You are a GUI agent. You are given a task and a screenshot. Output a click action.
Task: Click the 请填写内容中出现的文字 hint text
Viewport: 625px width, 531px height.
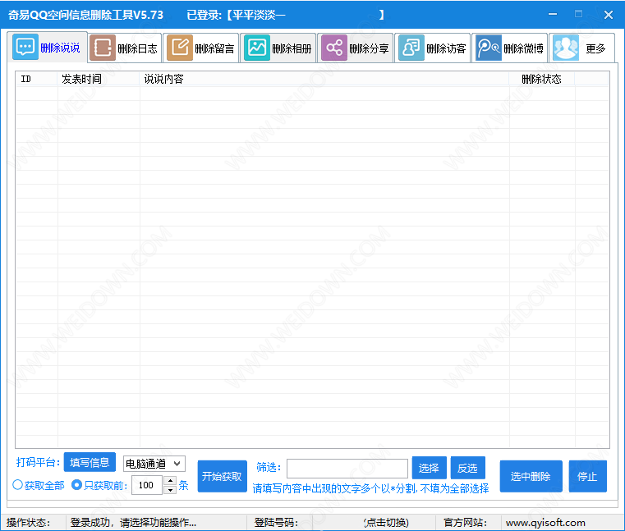[370, 488]
